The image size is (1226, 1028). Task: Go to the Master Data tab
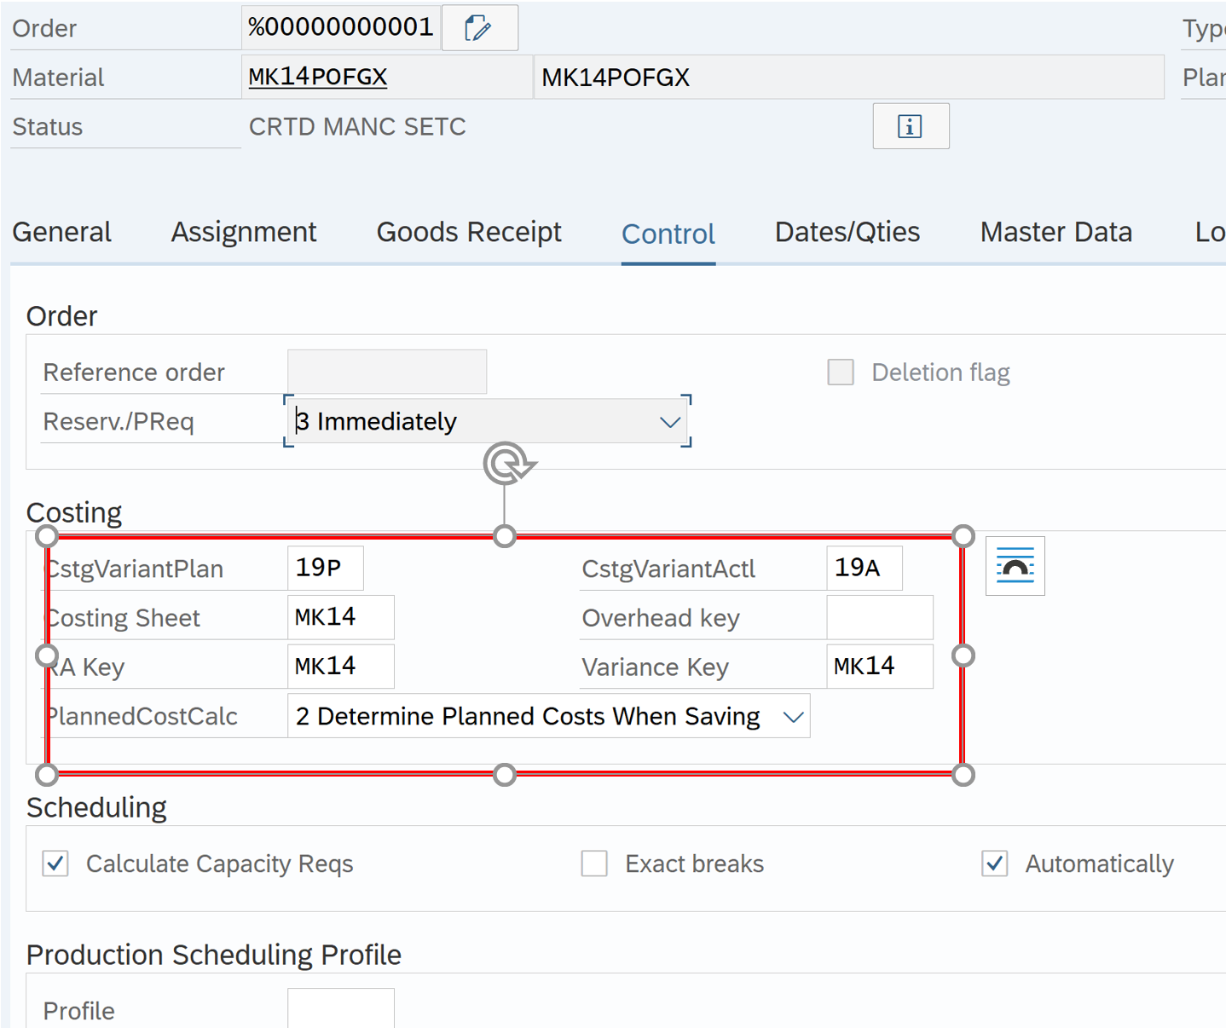(1055, 233)
